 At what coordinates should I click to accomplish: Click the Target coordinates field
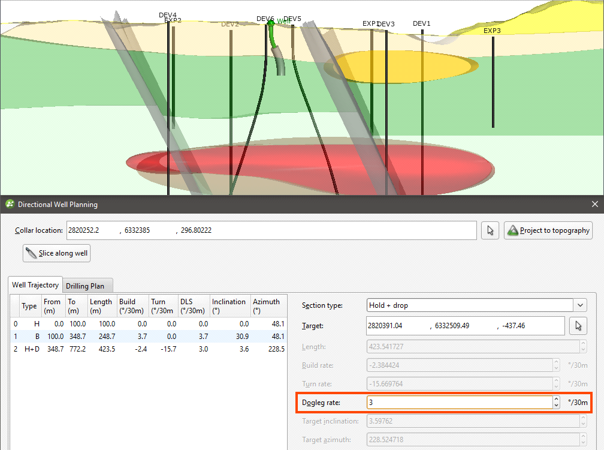[465, 326]
